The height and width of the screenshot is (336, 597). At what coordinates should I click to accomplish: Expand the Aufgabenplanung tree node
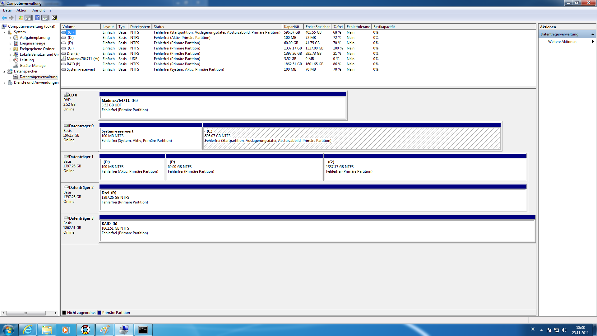(x=10, y=38)
